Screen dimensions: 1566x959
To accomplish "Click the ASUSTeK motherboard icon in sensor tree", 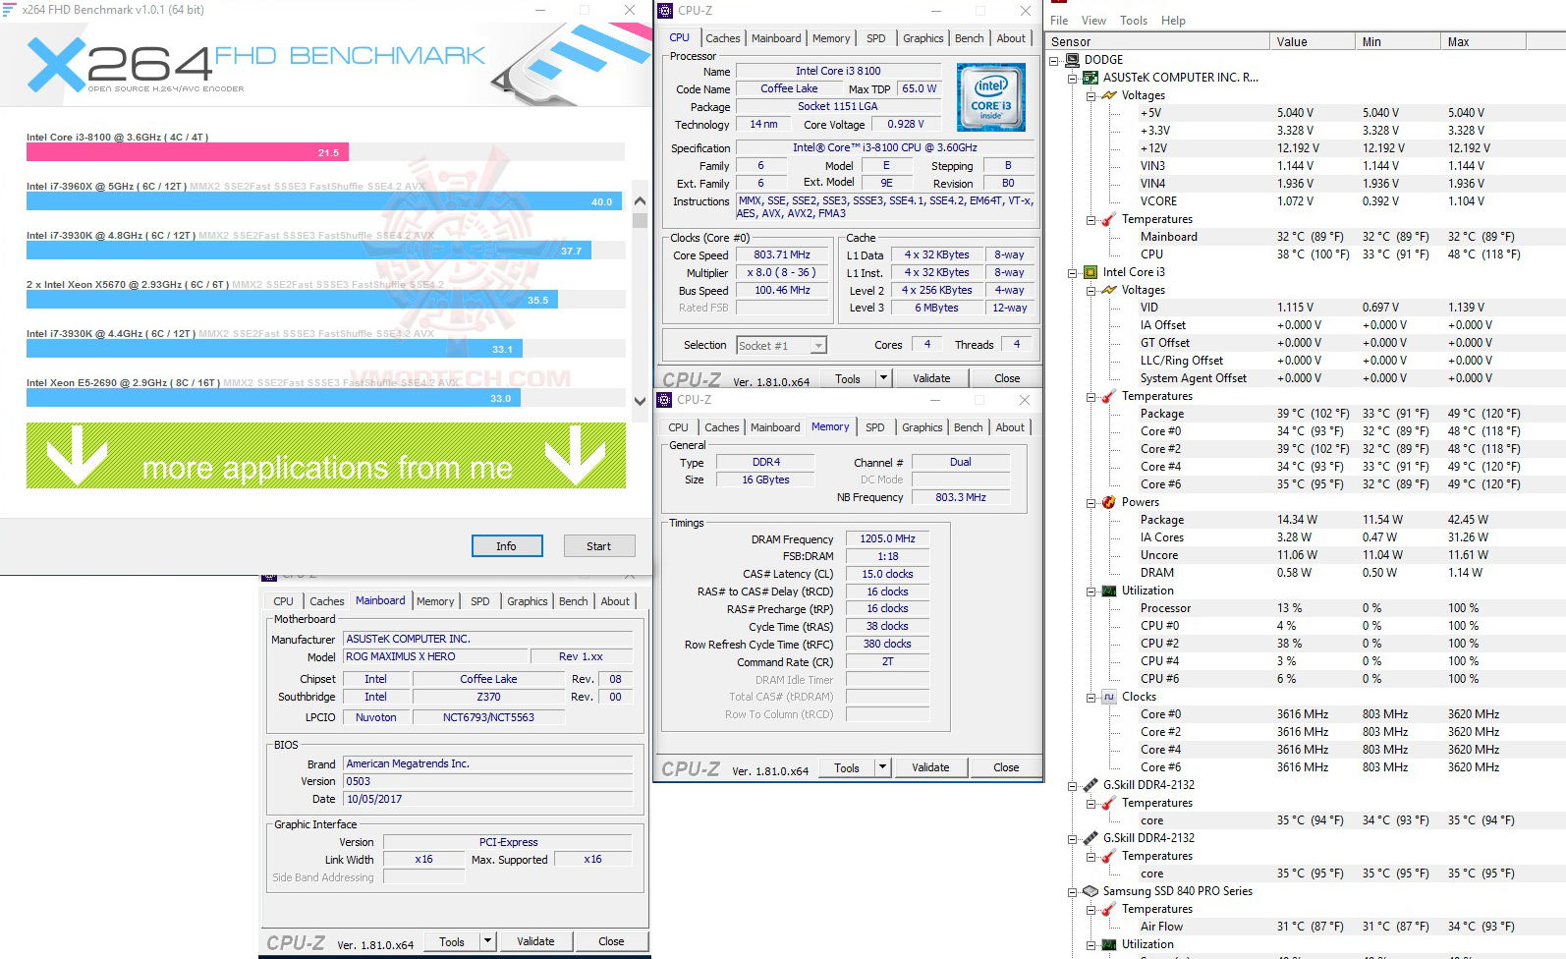I will click(1091, 78).
